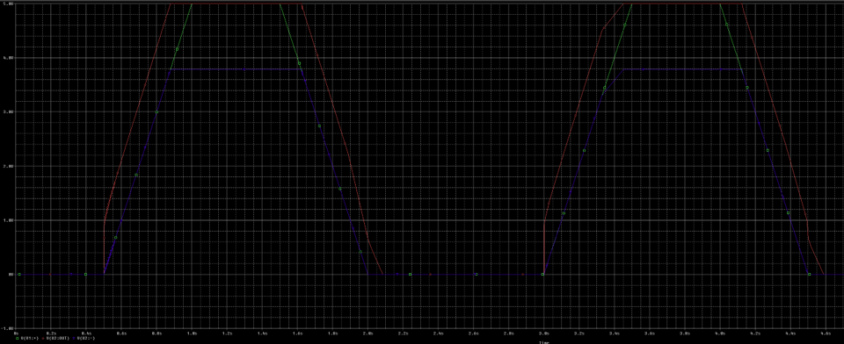The width and height of the screenshot is (844, 344).
Task: Click the red V(U2:OUT) legend marker
Action: click(x=43, y=338)
